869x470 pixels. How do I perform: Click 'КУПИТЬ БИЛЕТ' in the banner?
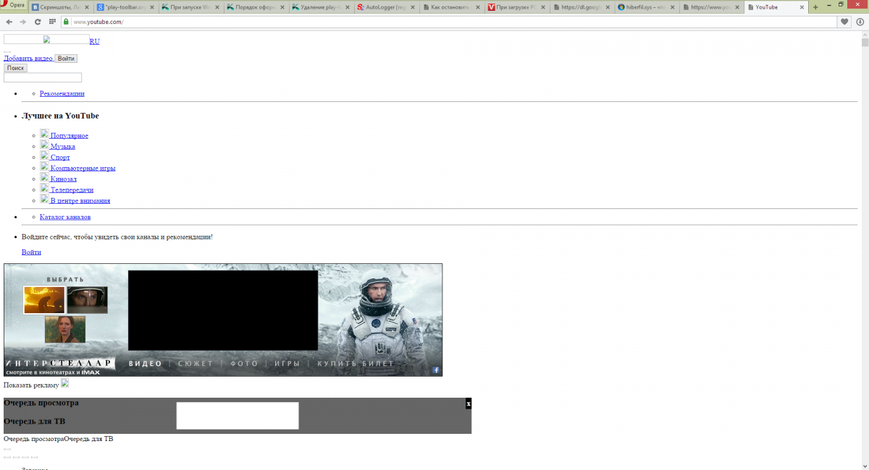coord(356,364)
